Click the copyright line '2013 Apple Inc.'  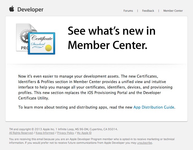(x=63, y=129)
